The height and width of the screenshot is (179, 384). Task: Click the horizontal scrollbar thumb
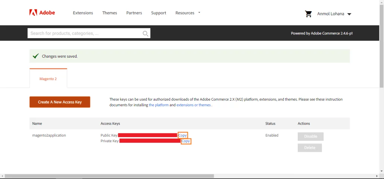click(x=109, y=176)
